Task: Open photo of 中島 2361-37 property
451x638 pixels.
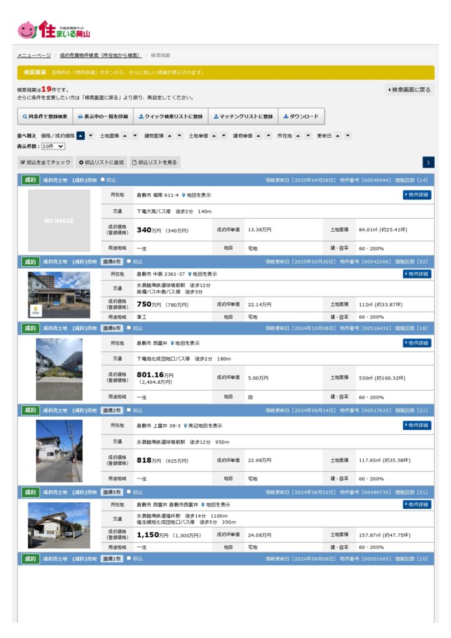Action: [x=59, y=295]
